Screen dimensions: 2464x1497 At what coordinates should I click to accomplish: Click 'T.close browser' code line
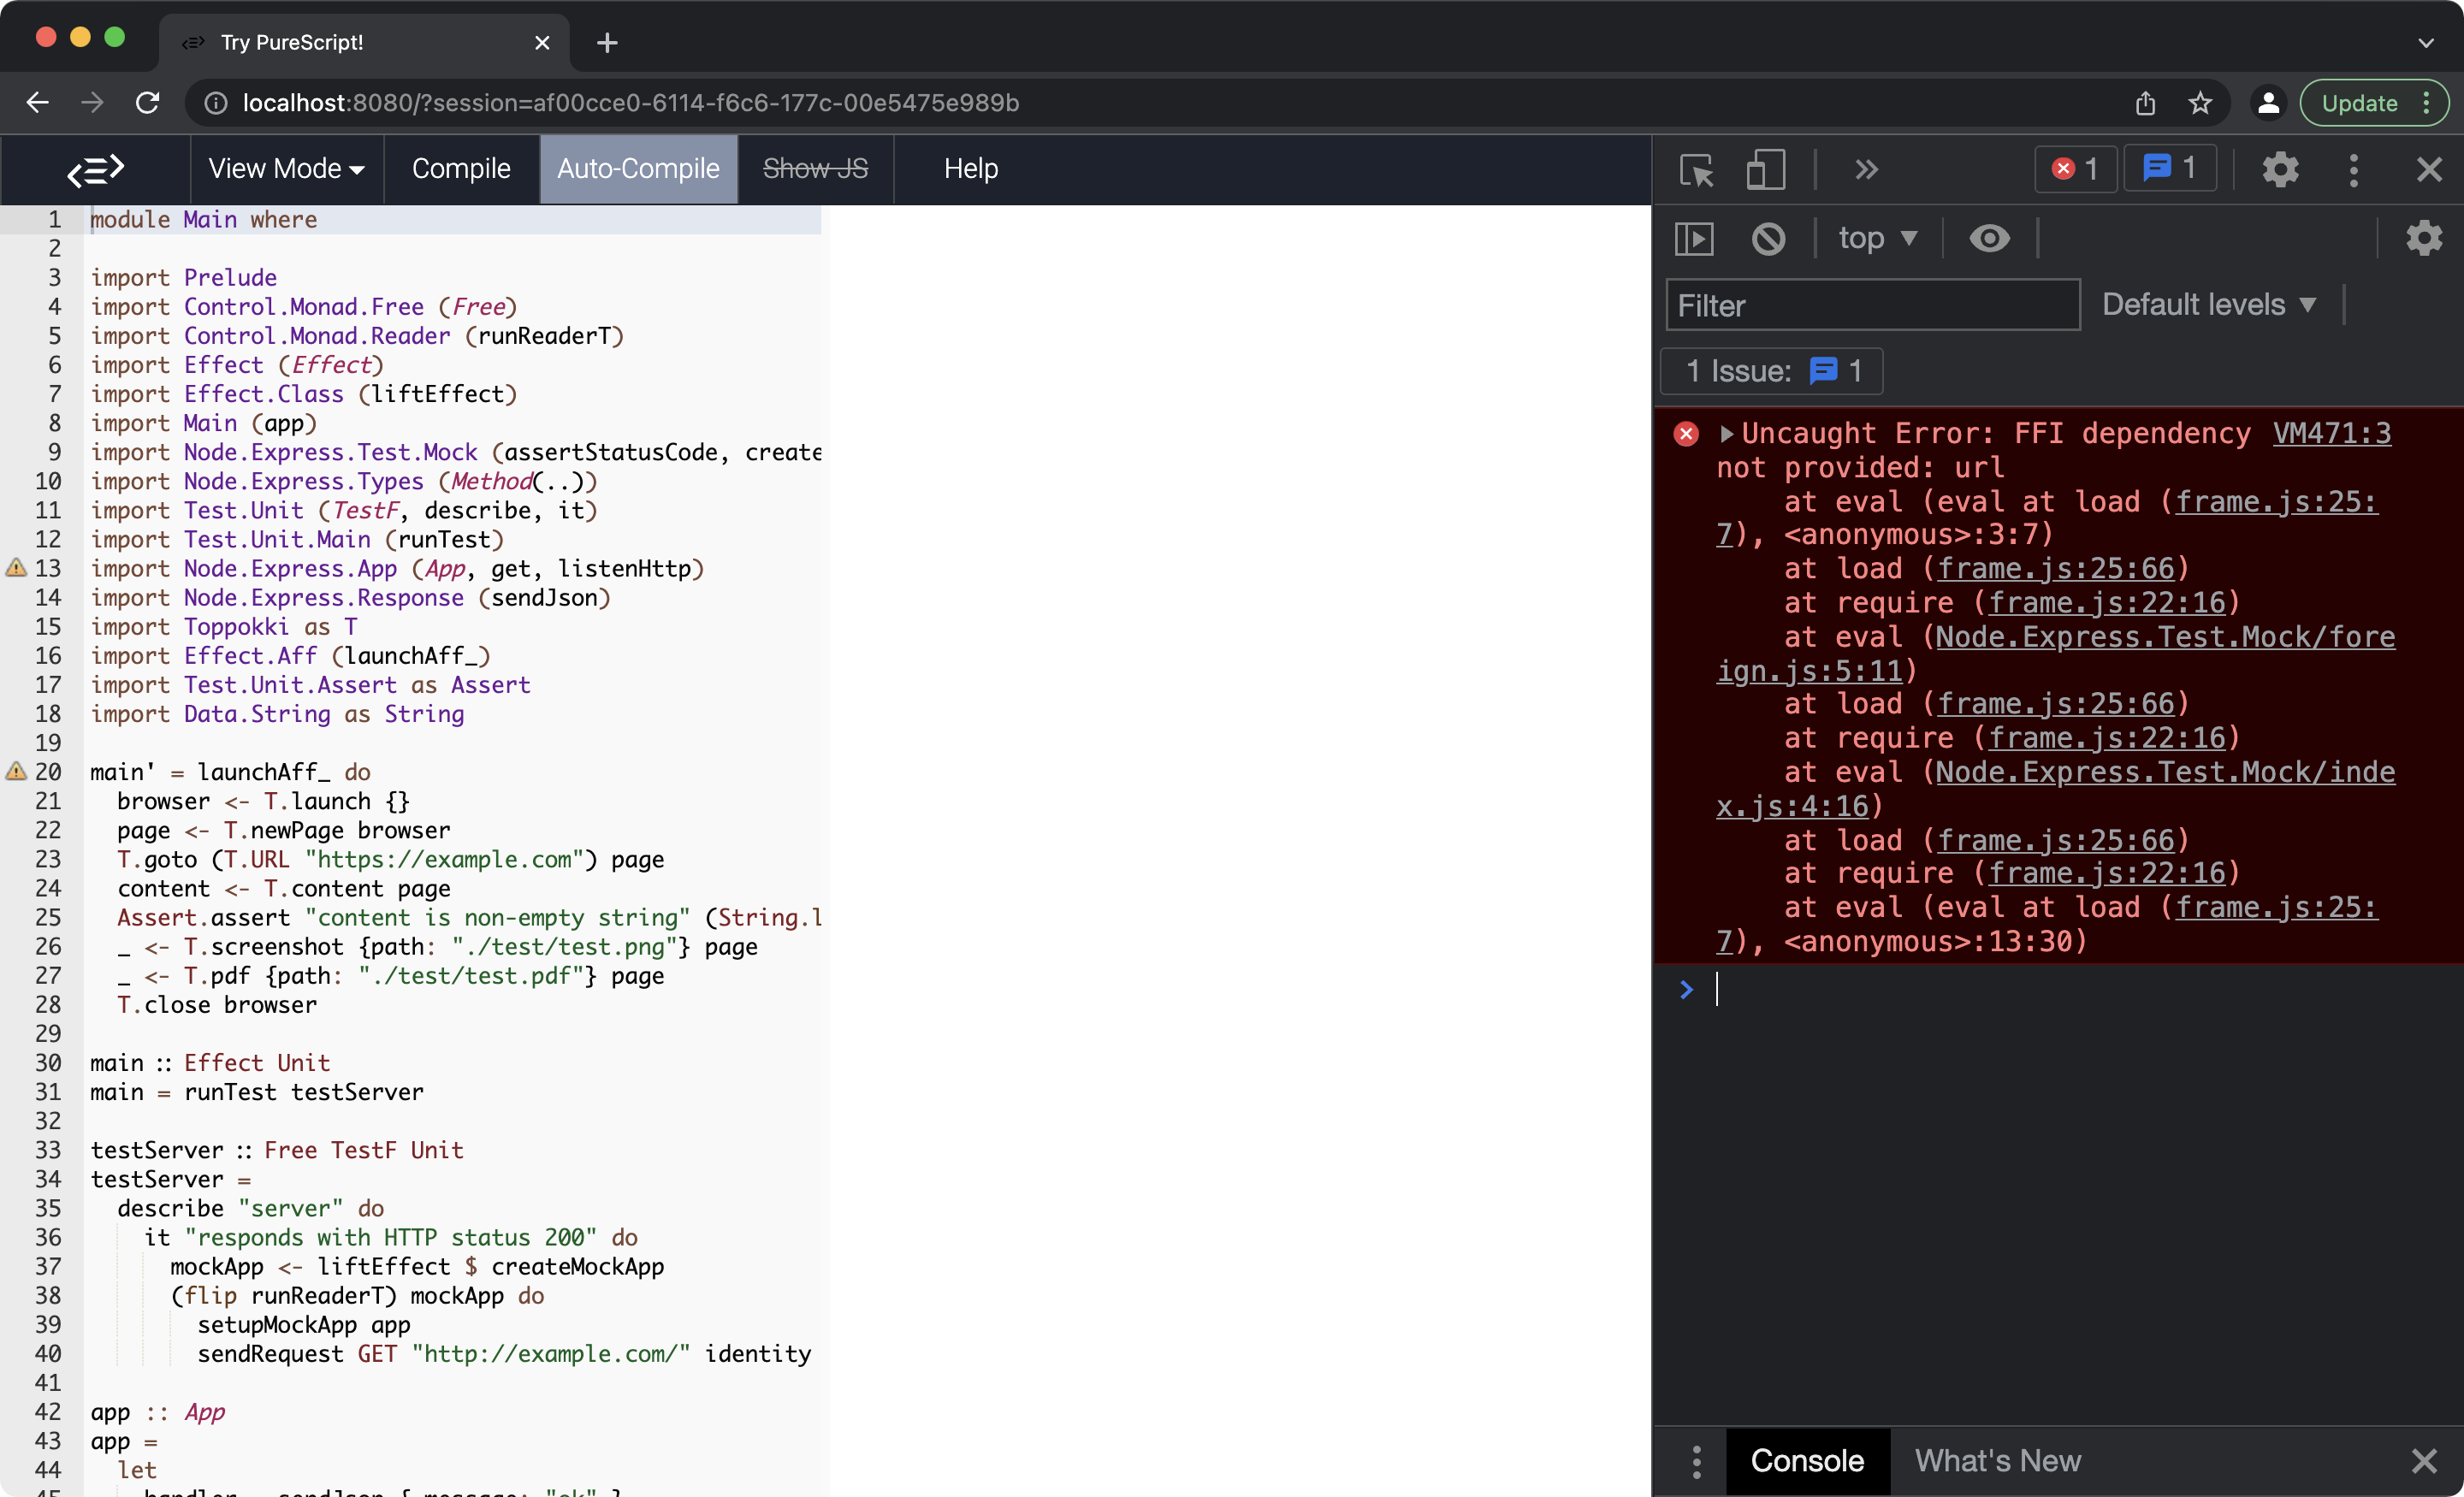tap(217, 1004)
